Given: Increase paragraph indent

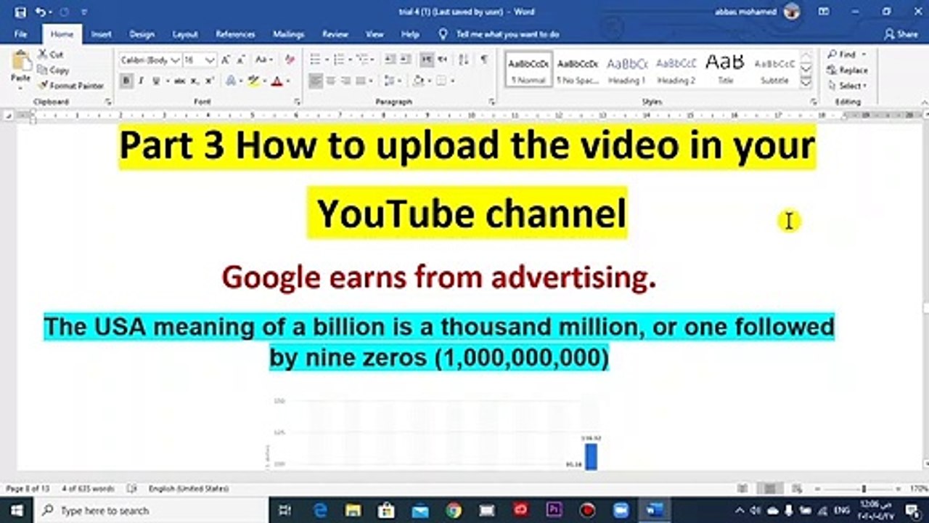Looking at the screenshot, I should (405, 60).
